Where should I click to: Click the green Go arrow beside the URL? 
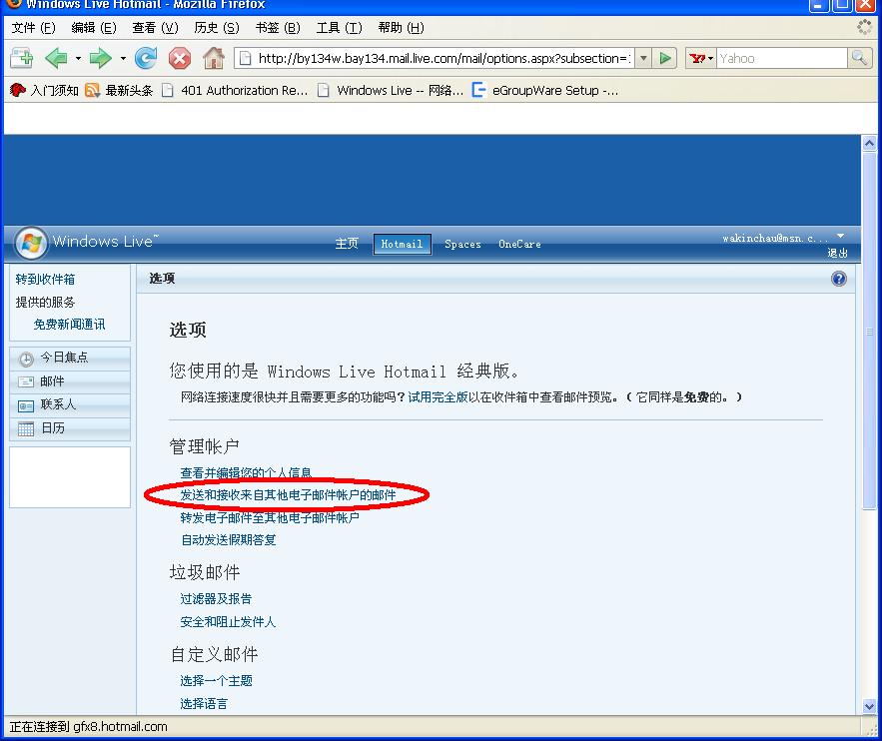pos(665,58)
